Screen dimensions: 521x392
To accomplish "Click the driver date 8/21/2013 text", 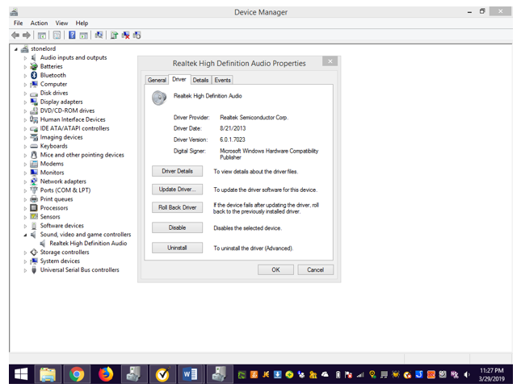I will 233,128.
